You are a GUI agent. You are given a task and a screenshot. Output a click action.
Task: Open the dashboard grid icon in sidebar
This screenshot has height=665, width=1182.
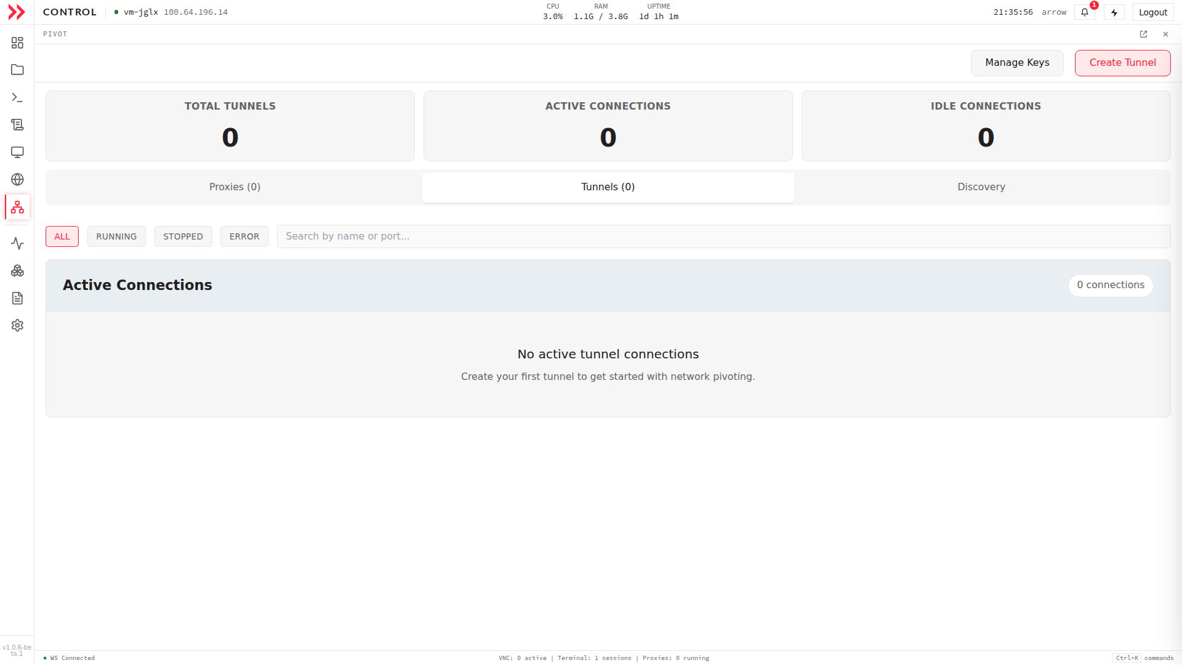coord(17,42)
